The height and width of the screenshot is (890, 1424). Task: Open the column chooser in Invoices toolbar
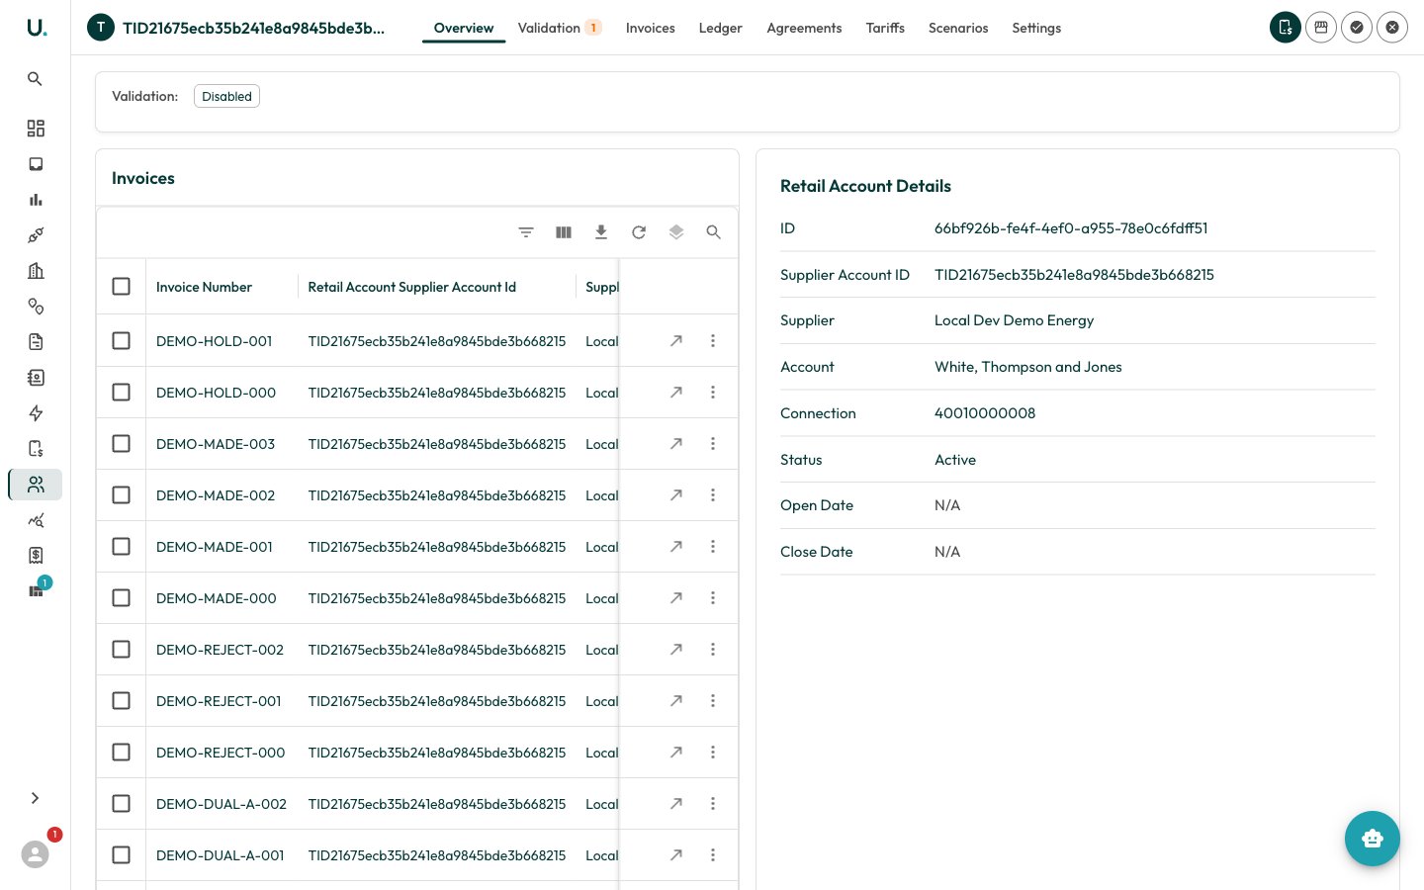[x=564, y=232]
